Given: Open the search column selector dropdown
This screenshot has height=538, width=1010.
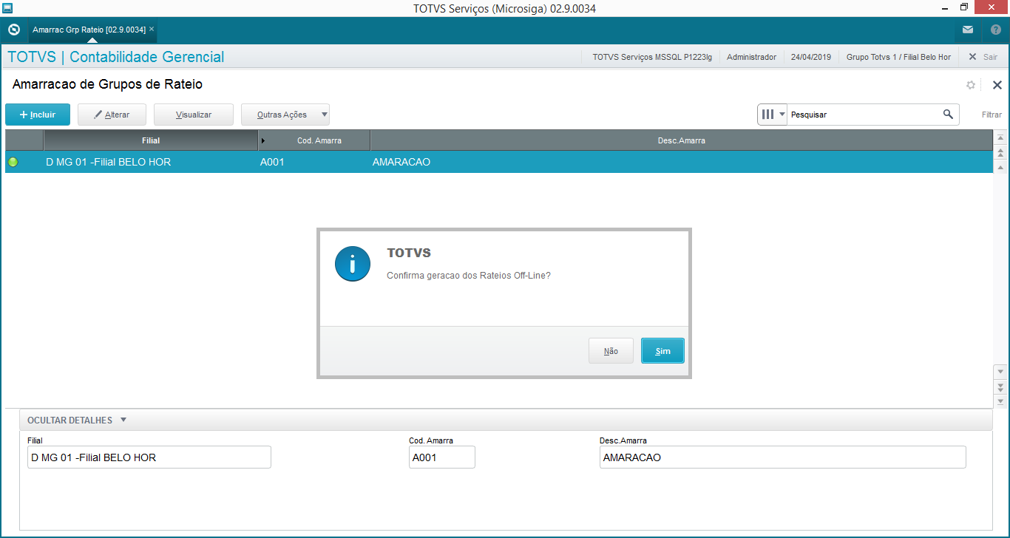Looking at the screenshot, I should pos(773,115).
